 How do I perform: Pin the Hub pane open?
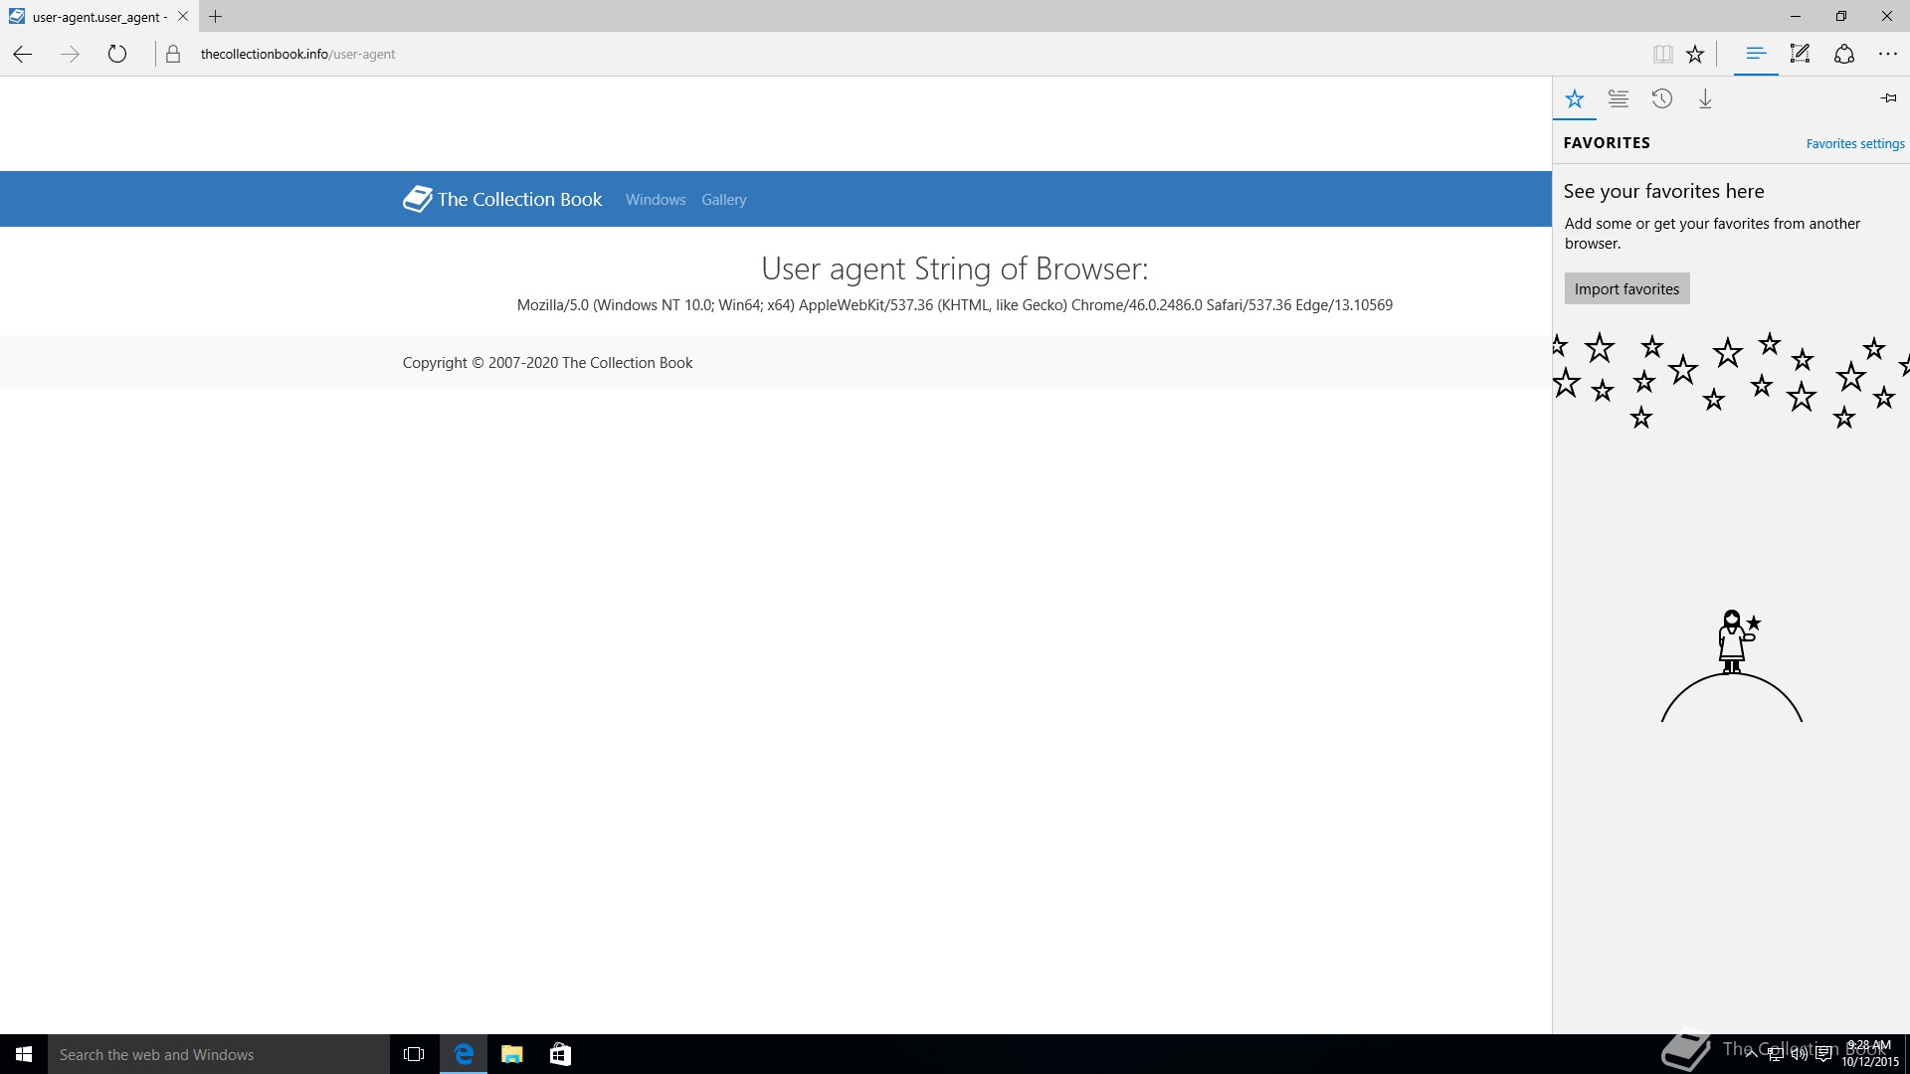pos(1888,98)
